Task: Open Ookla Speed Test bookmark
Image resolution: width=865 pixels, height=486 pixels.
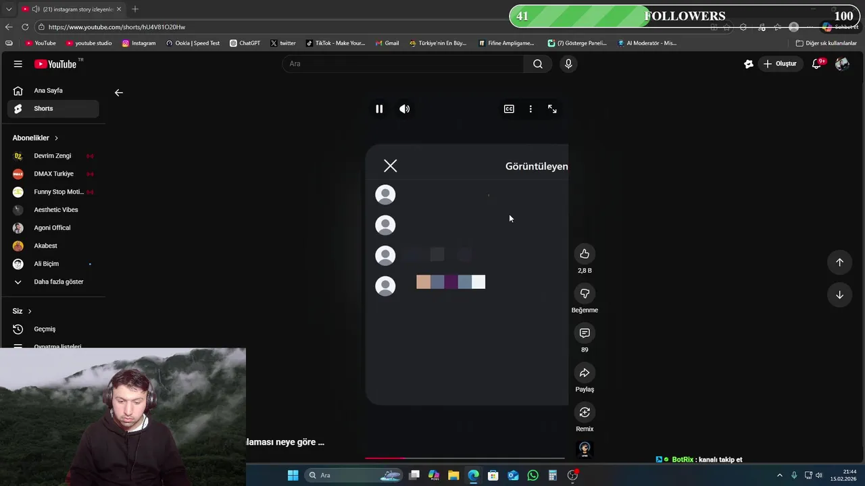Action: pos(193,43)
